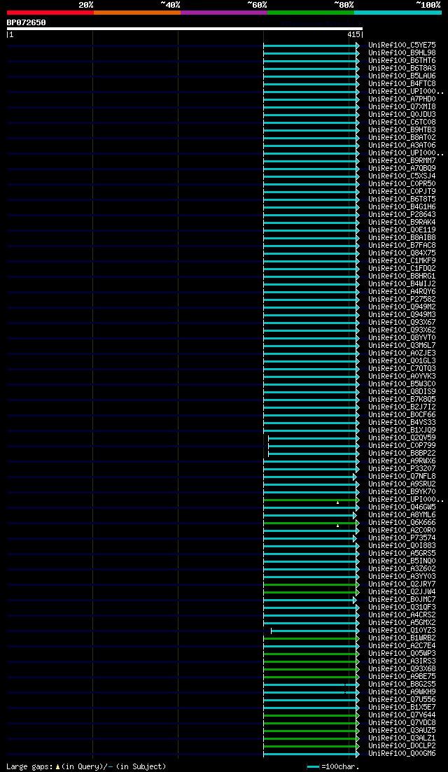448x772 pixels.
Task: Select hit label UniRef100_B9YK70
Action: (x=402, y=491)
